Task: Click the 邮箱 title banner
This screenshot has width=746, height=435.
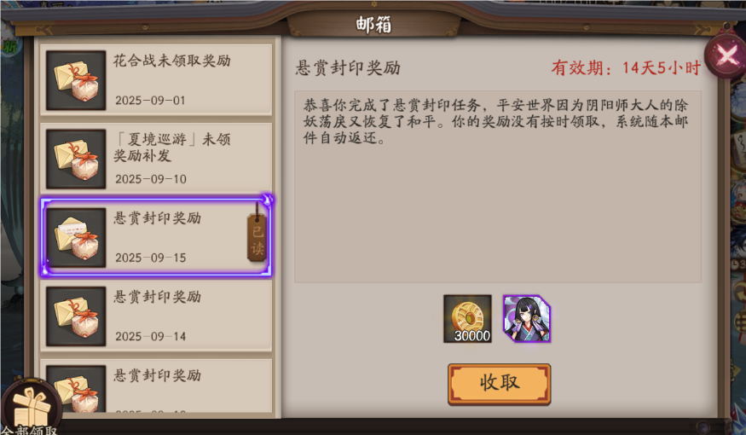Action: [x=373, y=24]
